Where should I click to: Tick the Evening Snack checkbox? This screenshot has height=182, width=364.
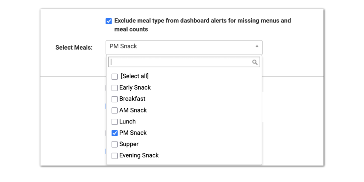click(114, 156)
